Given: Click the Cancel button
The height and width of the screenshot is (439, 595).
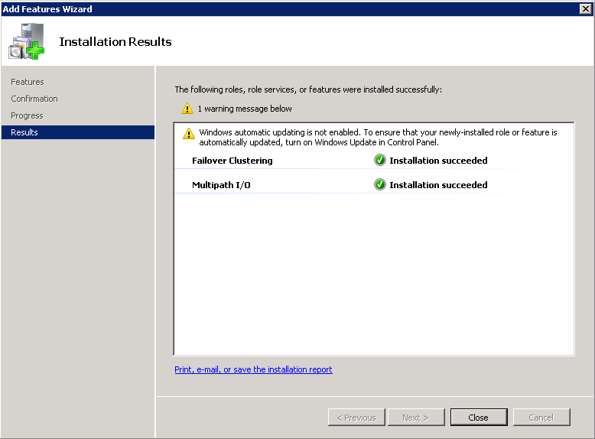Looking at the screenshot, I should pos(541,418).
